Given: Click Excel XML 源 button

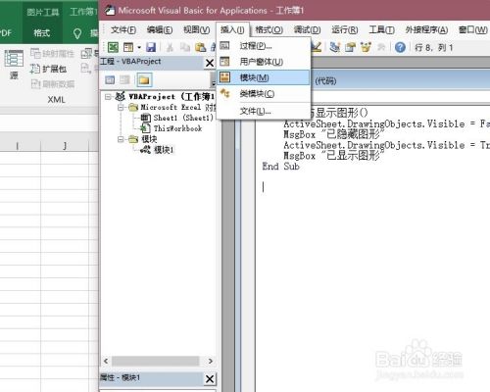Looking at the screenshot, I should (x=14, y=65).
